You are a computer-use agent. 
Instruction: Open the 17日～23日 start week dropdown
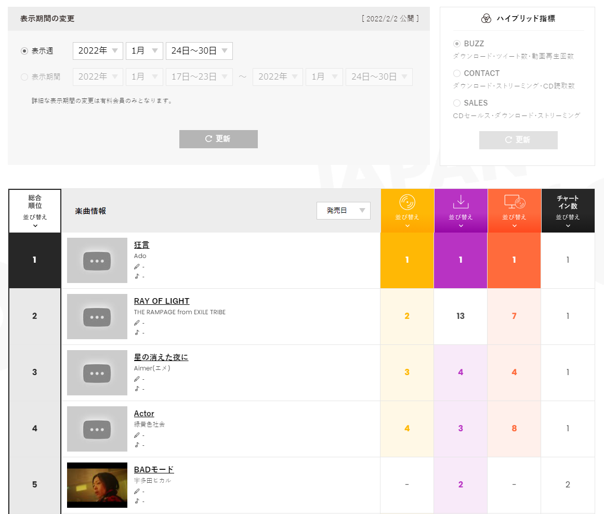tap(199, 76)
